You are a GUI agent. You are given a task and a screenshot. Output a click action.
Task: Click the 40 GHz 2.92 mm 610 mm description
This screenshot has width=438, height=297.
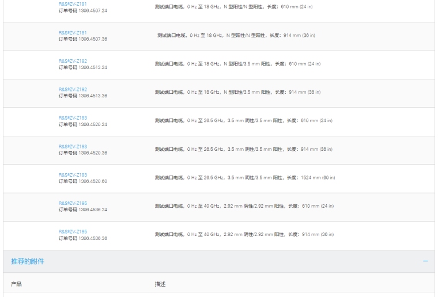[x=244, y=206]
